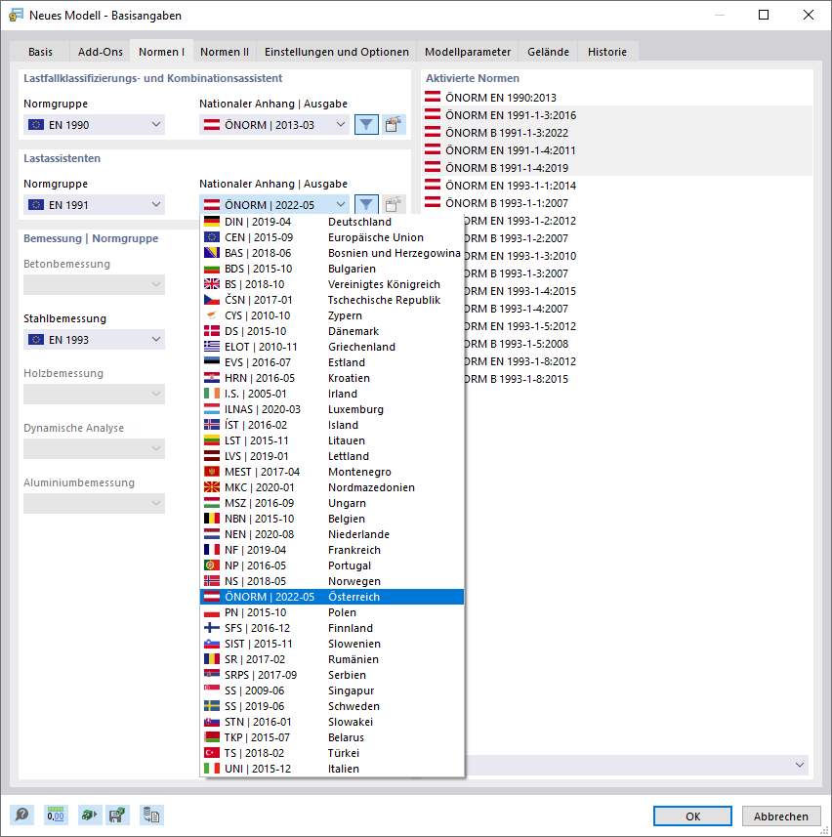832x837 pixels.
Task: Click the green export arrow icon
Action: tap(87, 815)
